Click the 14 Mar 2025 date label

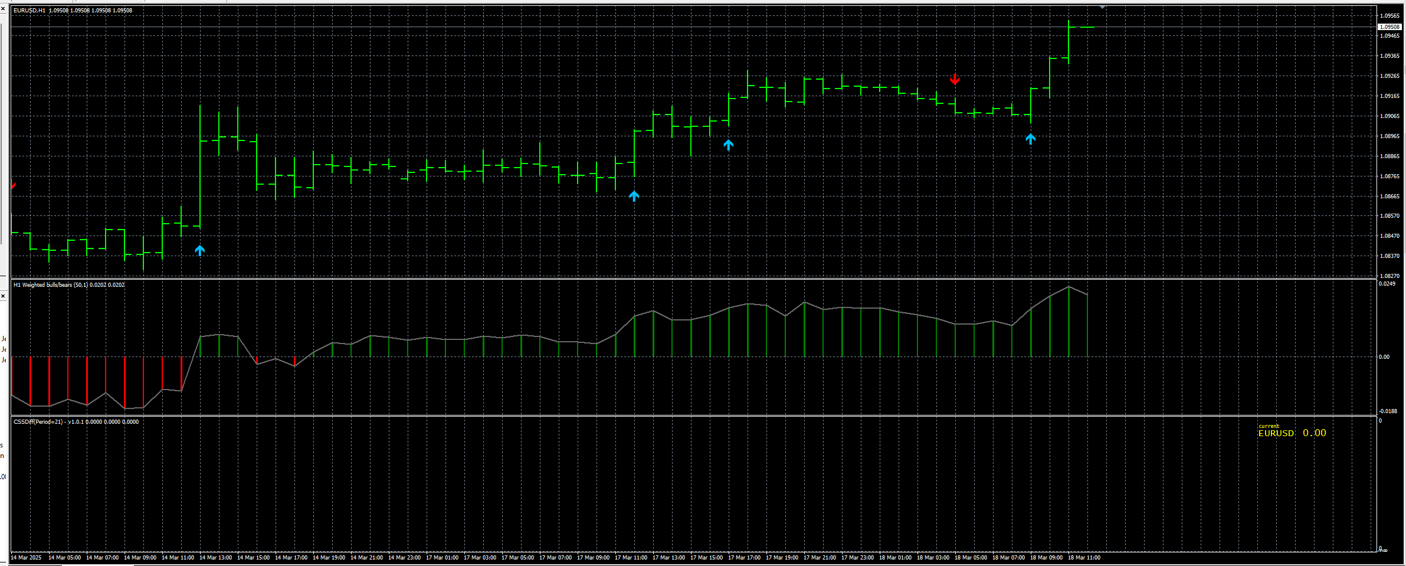pyautogui.click(x=27, y=558)
